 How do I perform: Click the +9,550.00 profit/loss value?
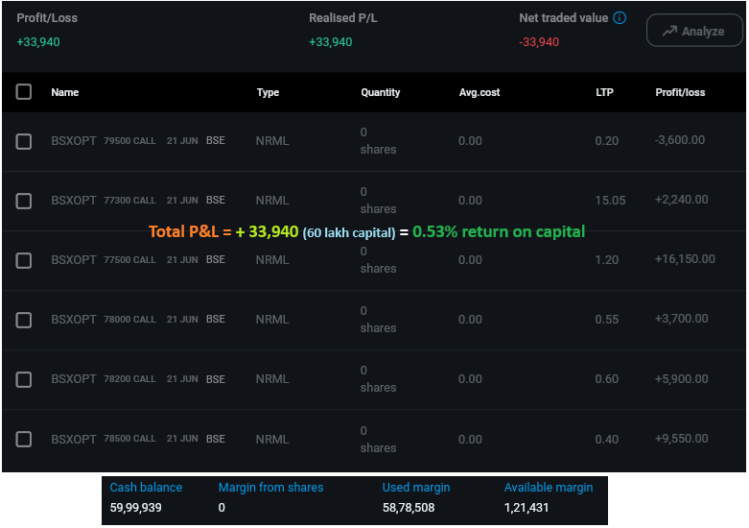coord(681,439)
